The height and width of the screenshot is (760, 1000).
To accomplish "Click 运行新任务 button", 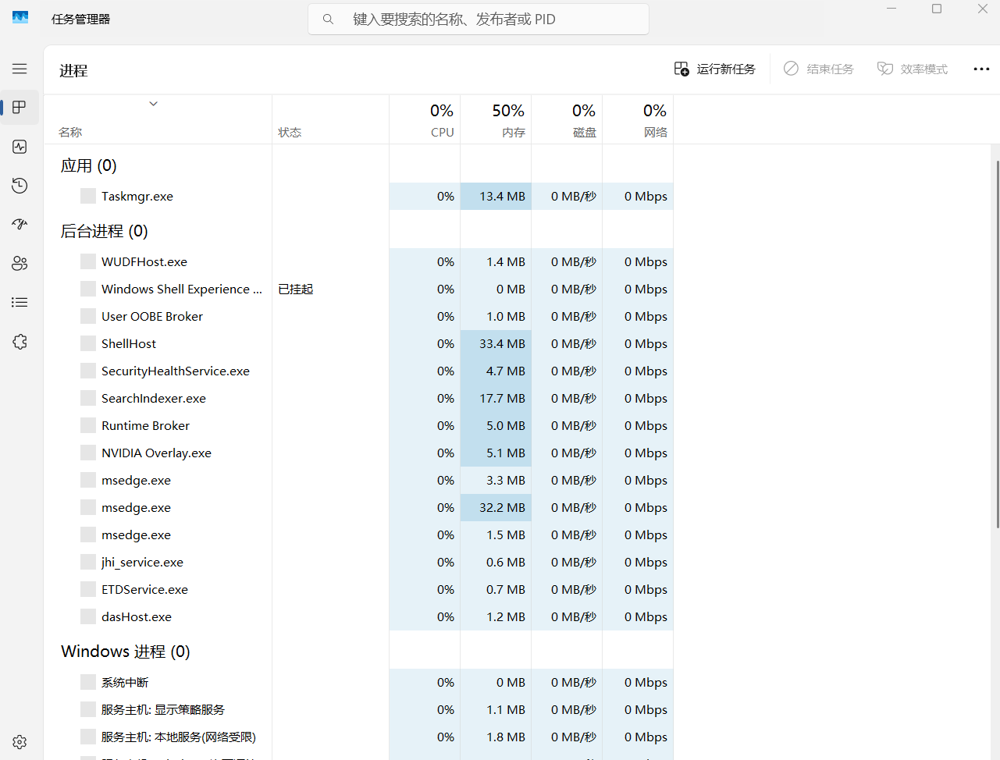I will [715, 69].
